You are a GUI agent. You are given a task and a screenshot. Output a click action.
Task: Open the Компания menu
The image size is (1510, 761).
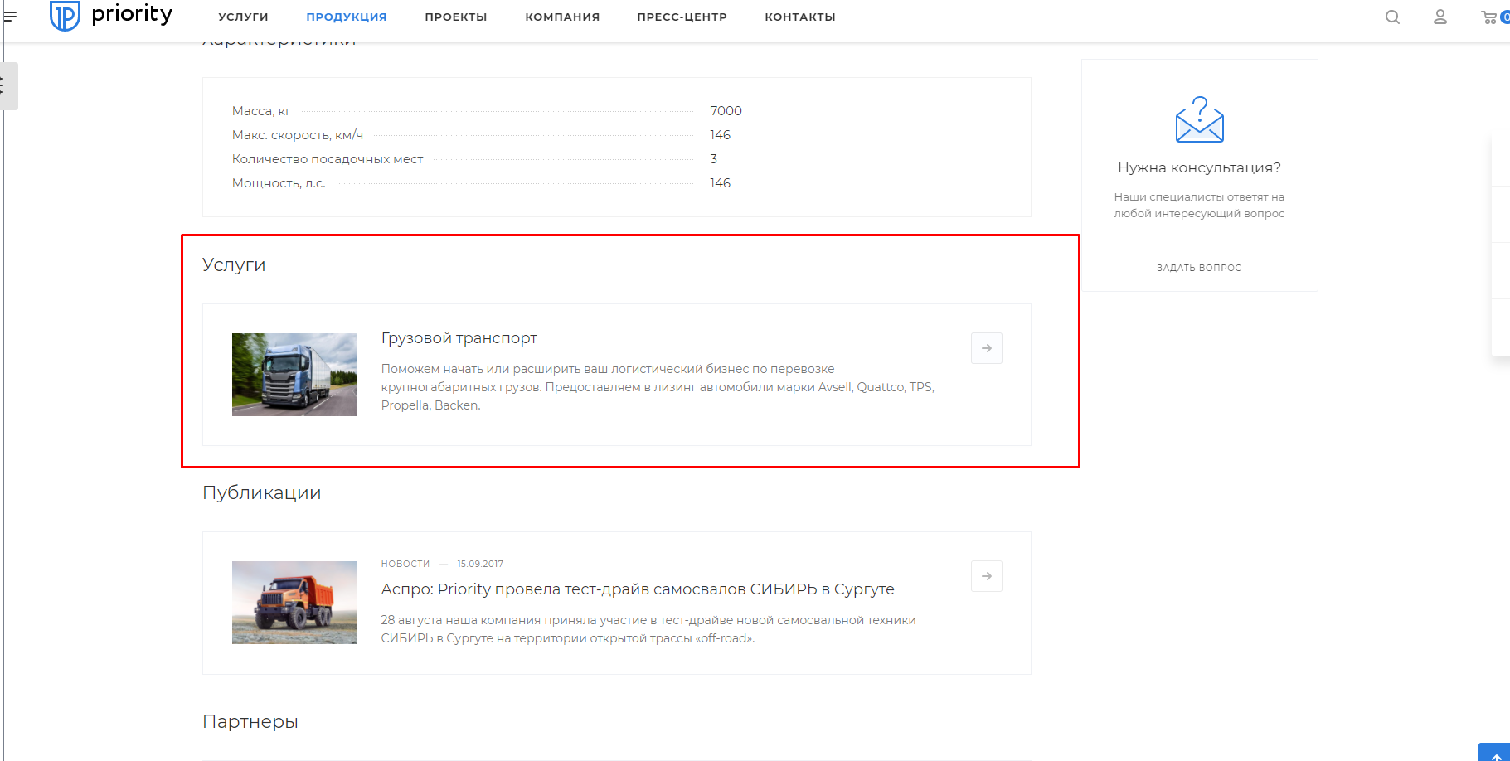click(x=562, y=17)
